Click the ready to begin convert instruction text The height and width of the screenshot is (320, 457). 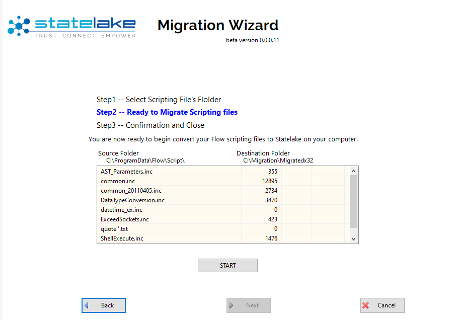[x=223, y=139]
